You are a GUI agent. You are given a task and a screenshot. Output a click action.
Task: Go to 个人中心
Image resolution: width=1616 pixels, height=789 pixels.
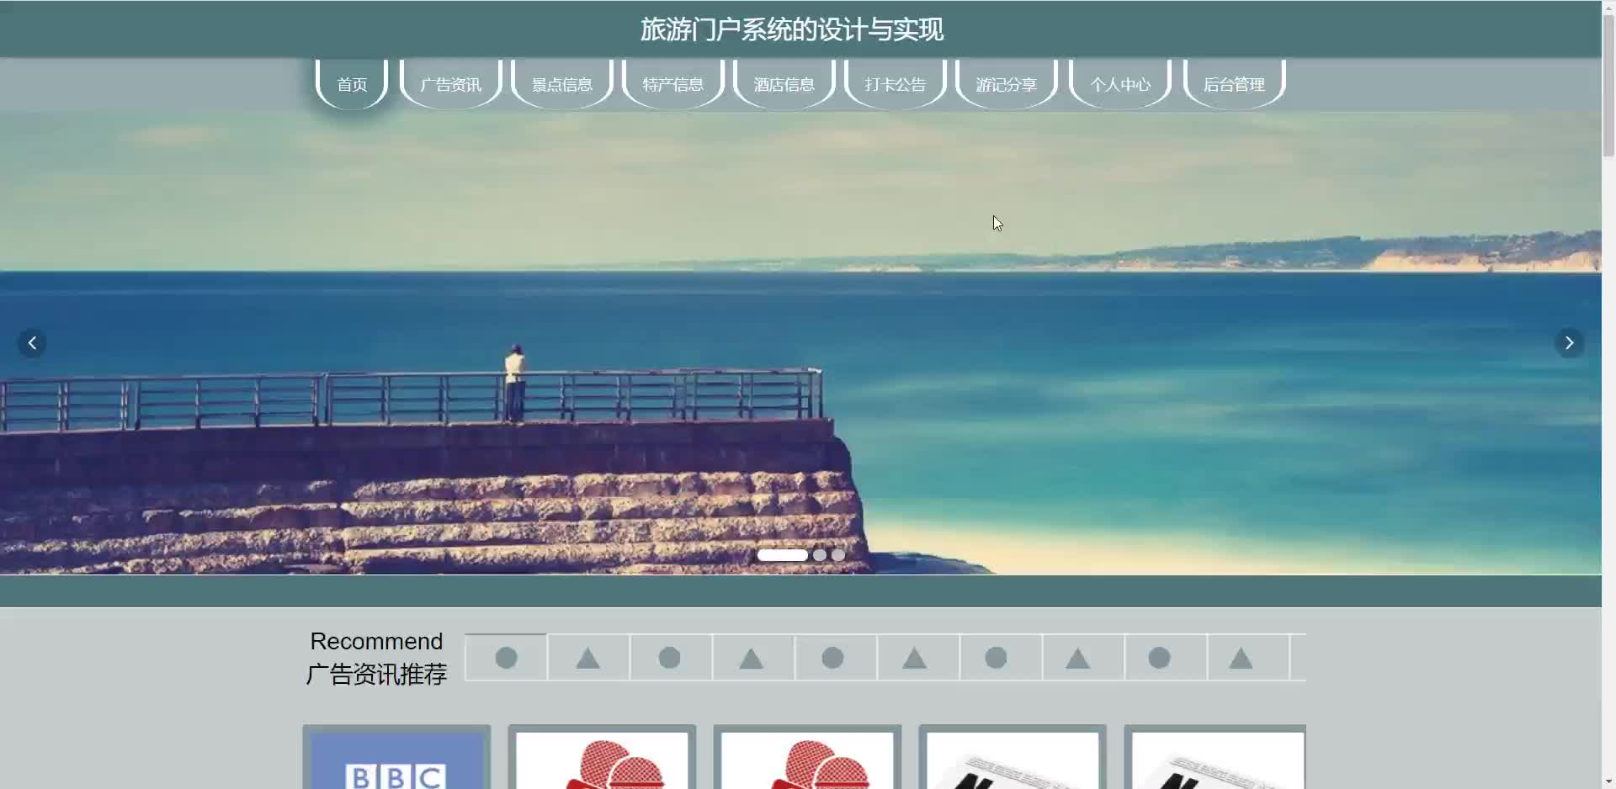point(1119,84)
